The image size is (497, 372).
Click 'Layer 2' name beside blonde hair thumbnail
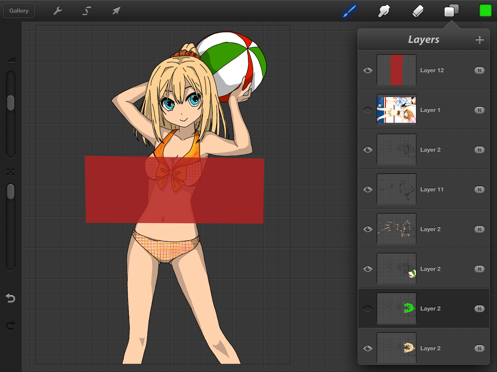click(x=431, y=348)
